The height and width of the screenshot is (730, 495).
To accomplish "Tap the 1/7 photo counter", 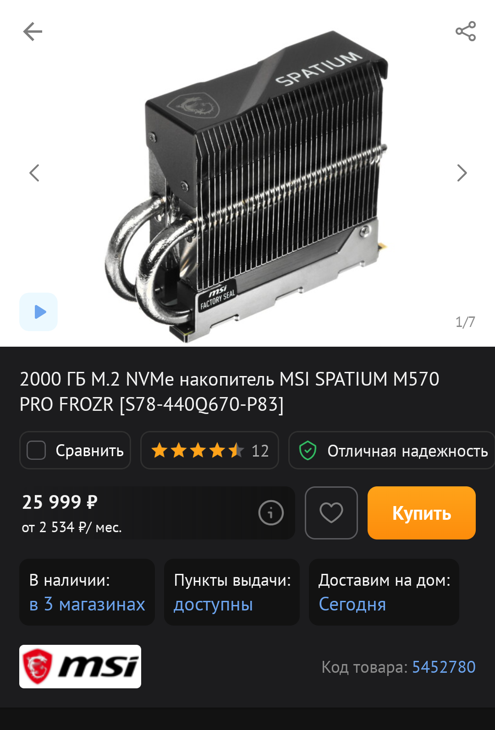I will [465, 322].
